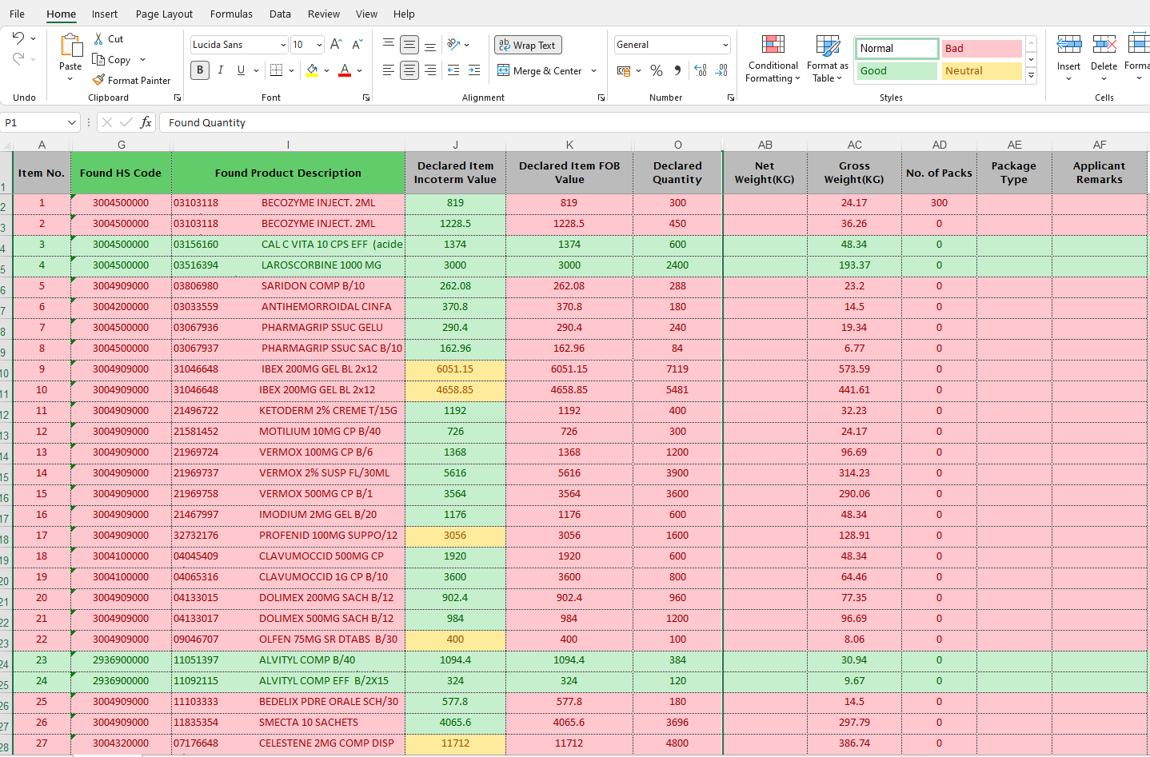
Task: Click the Accounting number format icon
Action: 624,70
